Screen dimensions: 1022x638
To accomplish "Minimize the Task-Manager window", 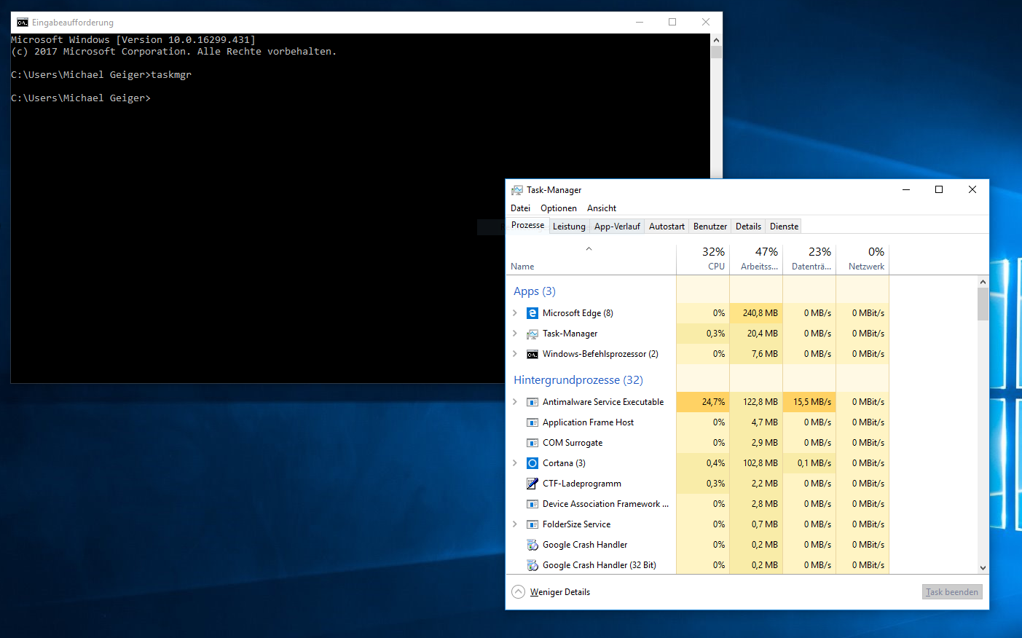I will pyautogui.click(x=906, y=189).
